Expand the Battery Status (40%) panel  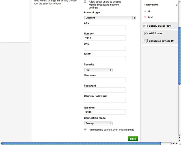click(160, 26)
